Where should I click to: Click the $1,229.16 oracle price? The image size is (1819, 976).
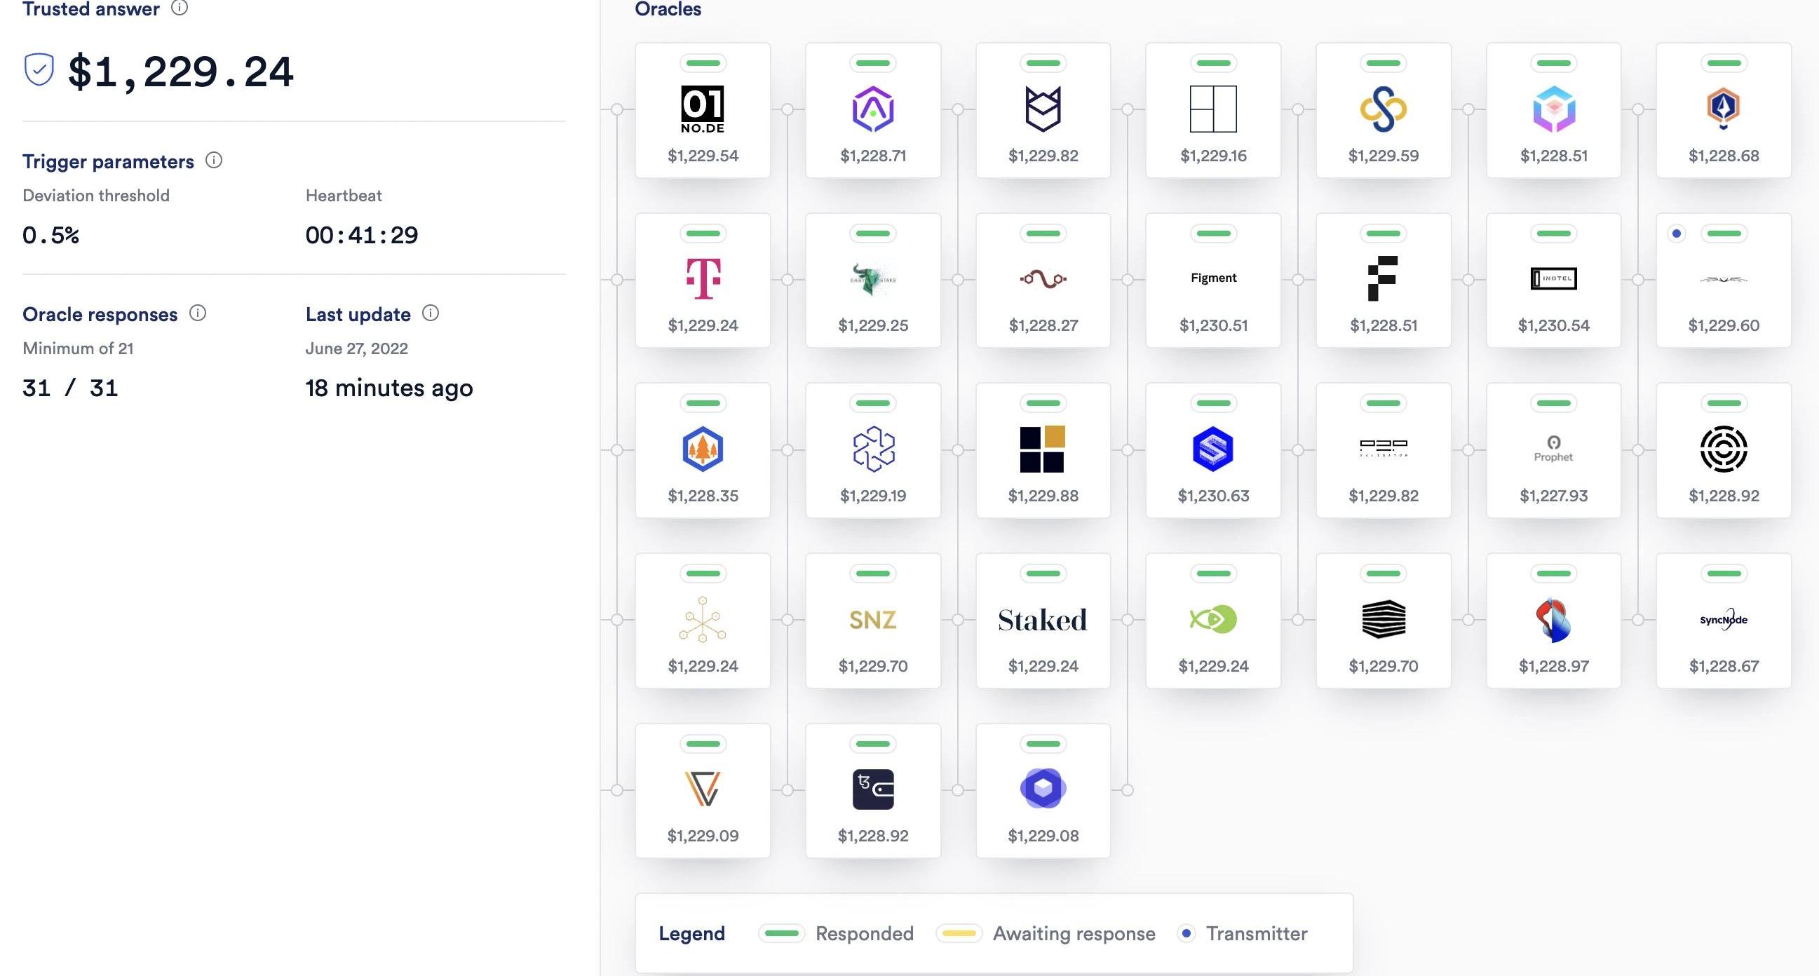[x=1213, y=156]
